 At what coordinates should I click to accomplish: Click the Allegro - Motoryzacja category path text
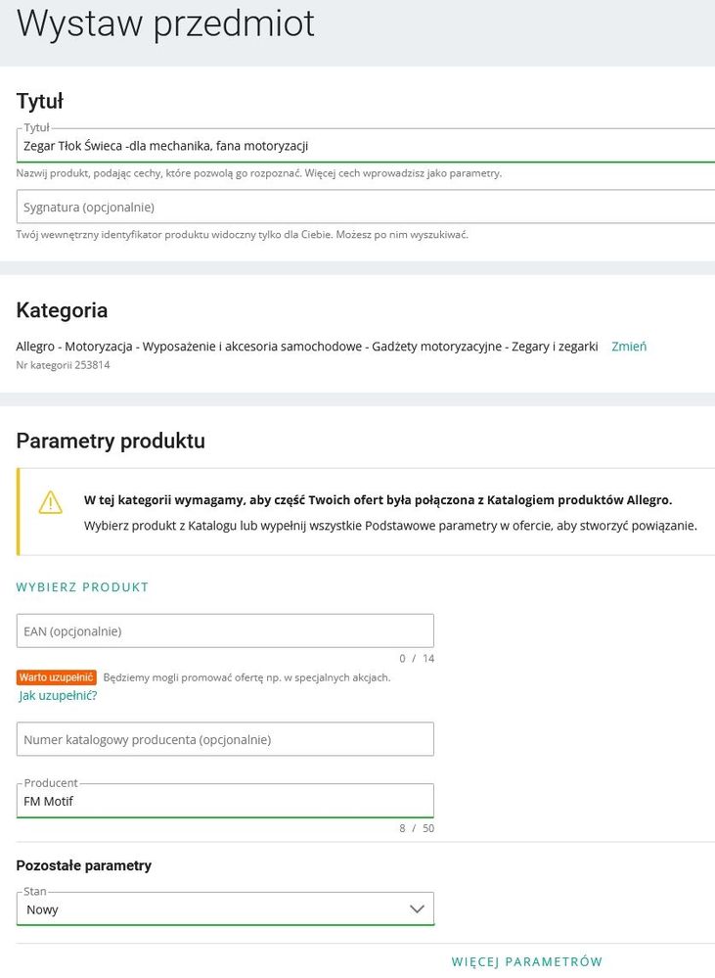(306, 347)
